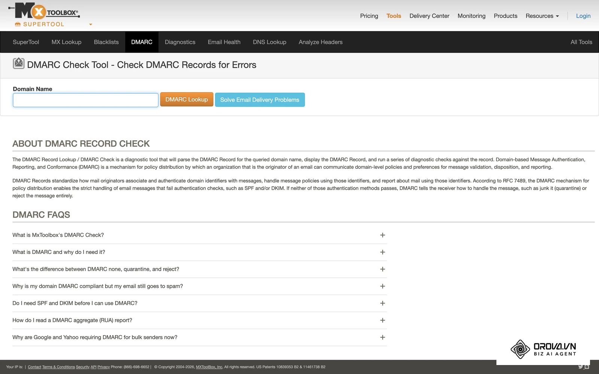Select Tools in top navigation

pyautogui.click(x=394, y=16)
